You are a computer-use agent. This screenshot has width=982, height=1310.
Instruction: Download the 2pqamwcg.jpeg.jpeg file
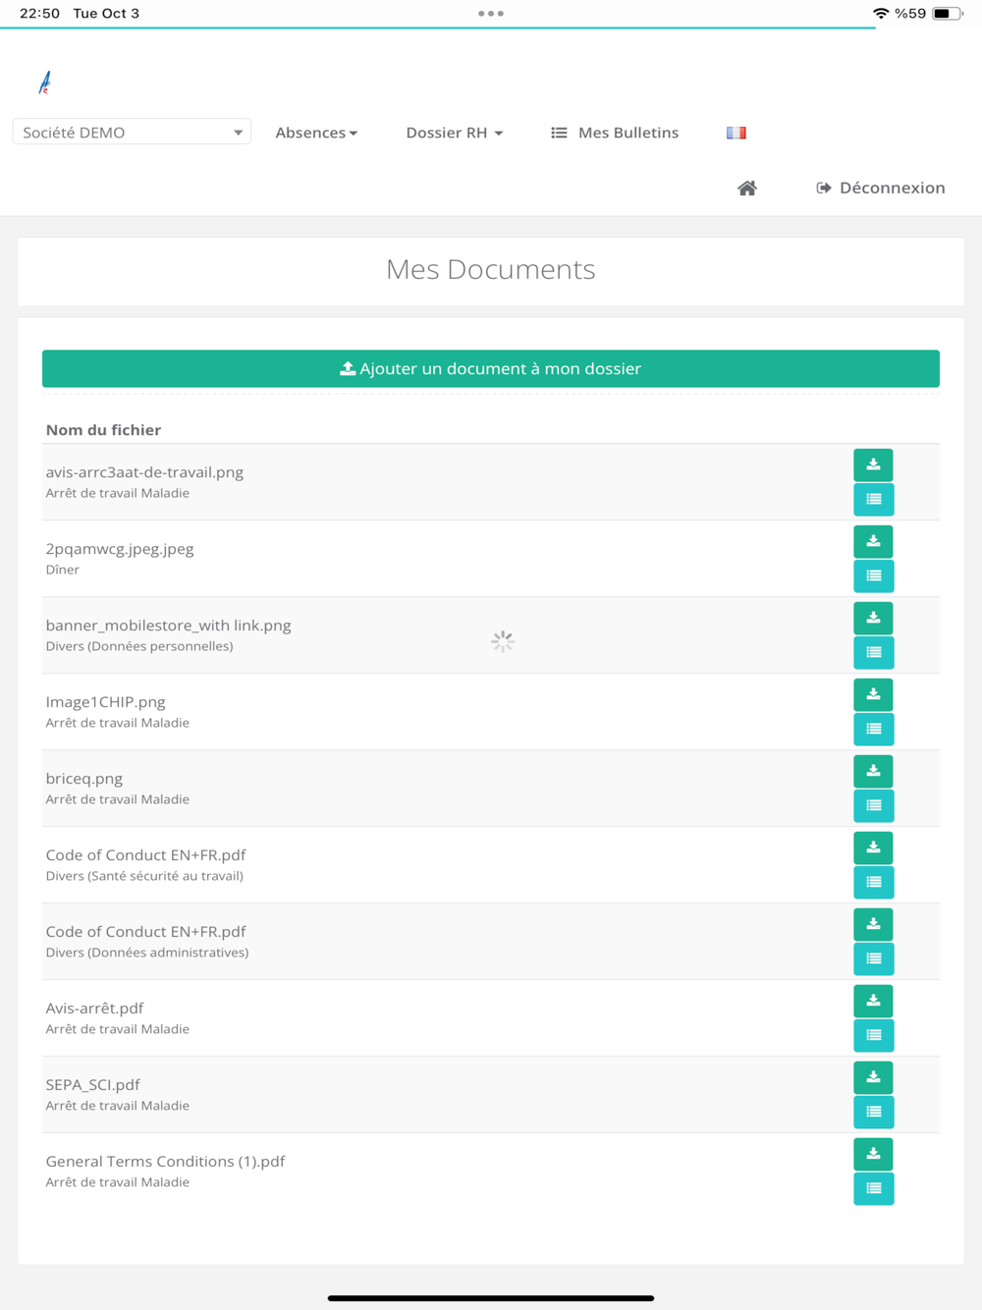click(873, 541)
